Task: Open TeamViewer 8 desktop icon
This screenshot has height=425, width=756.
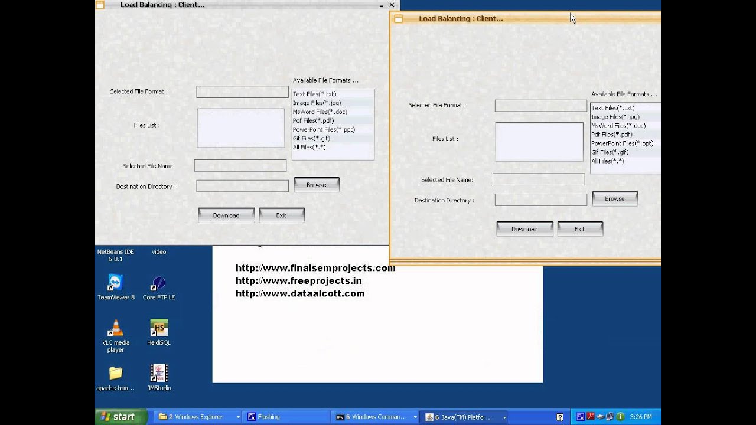Action: (116, 287)
